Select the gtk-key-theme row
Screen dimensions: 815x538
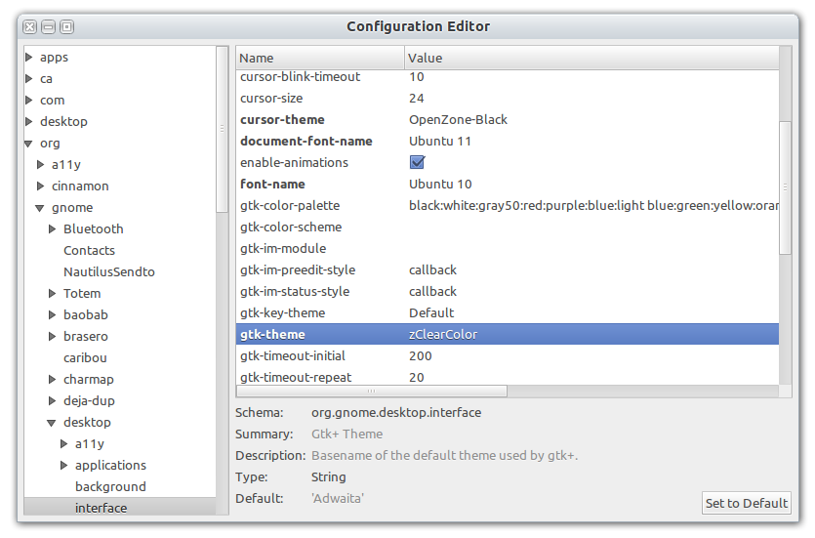282,313
